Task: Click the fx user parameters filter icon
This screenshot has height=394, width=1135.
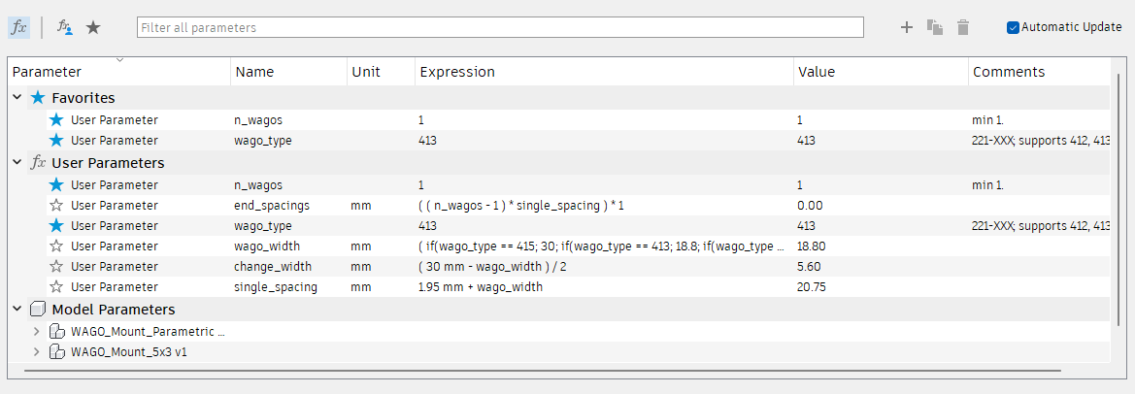Action: [18, 27]
